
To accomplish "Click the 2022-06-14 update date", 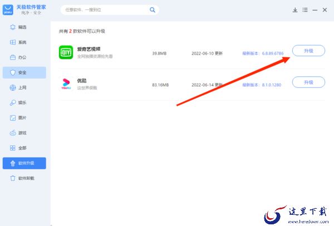I will click(x=207, y=85).
